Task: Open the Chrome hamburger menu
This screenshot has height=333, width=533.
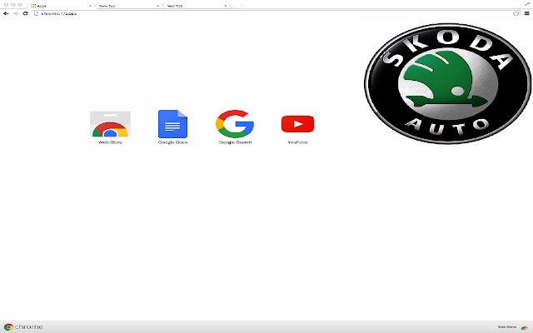Action: click(527, 13)
